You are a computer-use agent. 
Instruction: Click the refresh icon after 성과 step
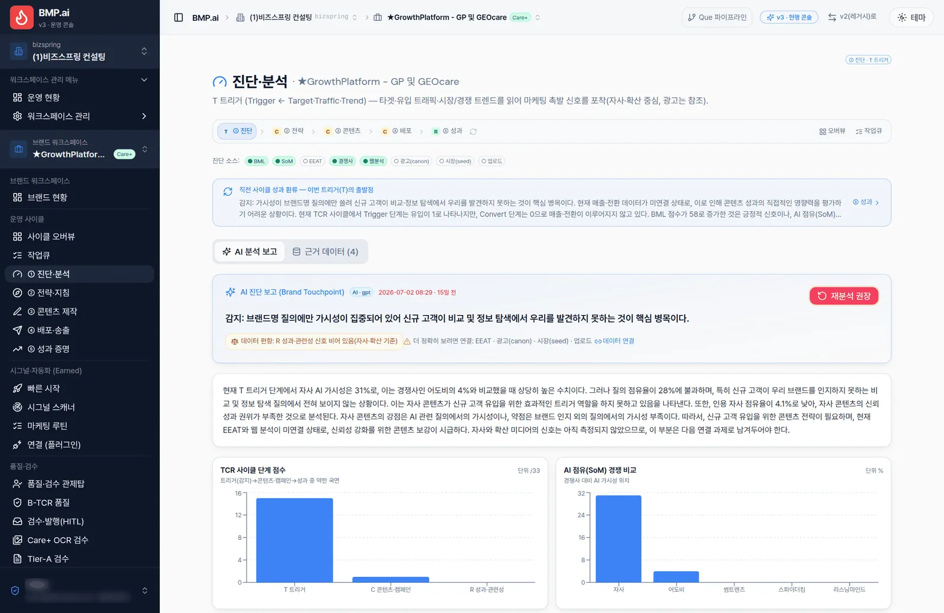pos(473,132)
